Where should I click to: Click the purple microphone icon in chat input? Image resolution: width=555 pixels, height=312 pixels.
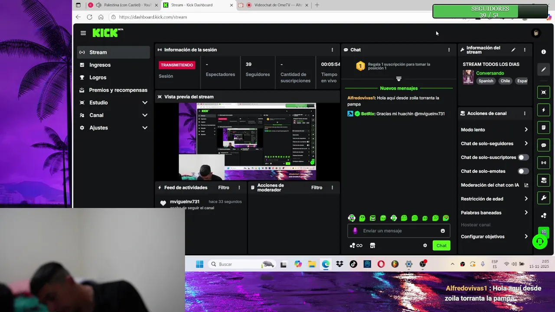coord(355,231)
